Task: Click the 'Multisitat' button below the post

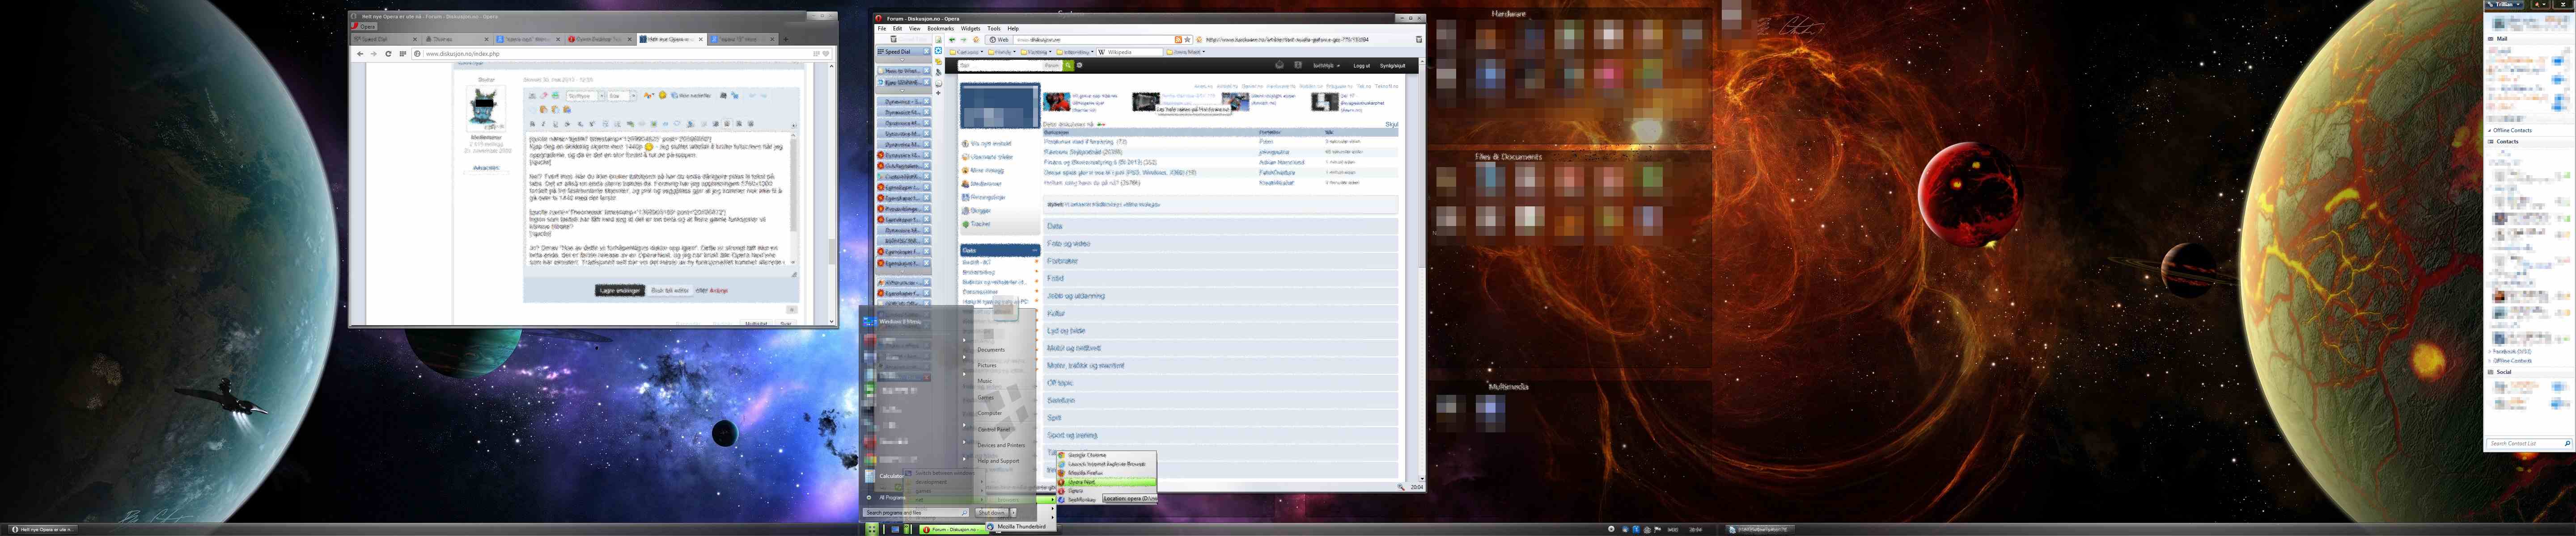Action: (x=756, y=322)
